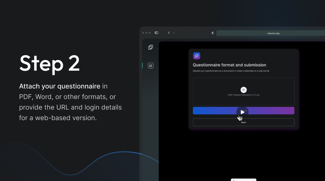The width and height of the screenshot is (325, 181).
Task: Open the stacked-squares icon in the left sidebar
Action: pyautogui.click(x=151, y=47)
